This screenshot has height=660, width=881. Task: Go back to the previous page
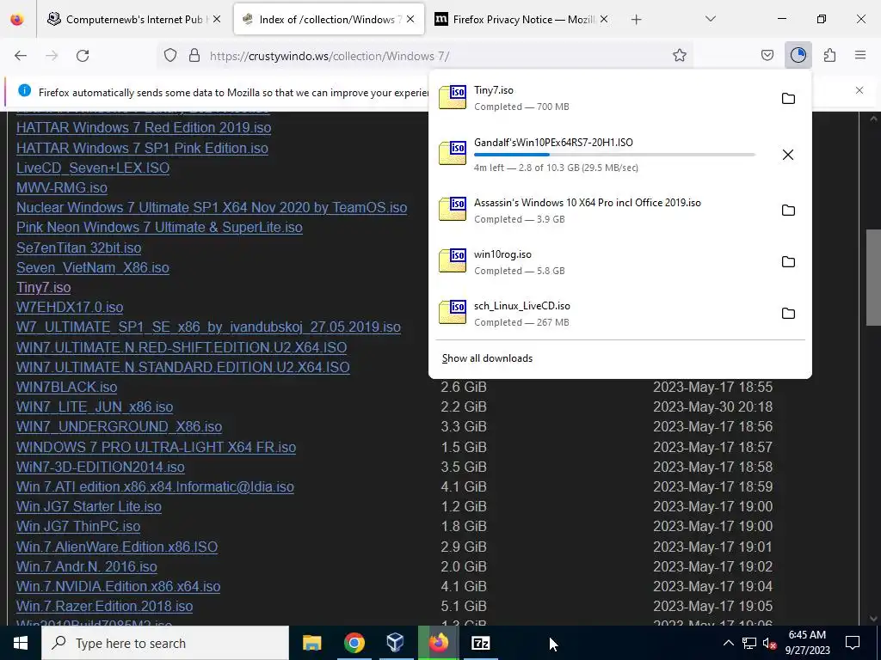[x=21, y=56]
